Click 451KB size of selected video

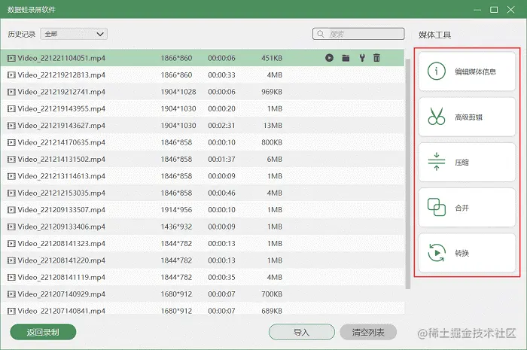[x=272, y=58]
